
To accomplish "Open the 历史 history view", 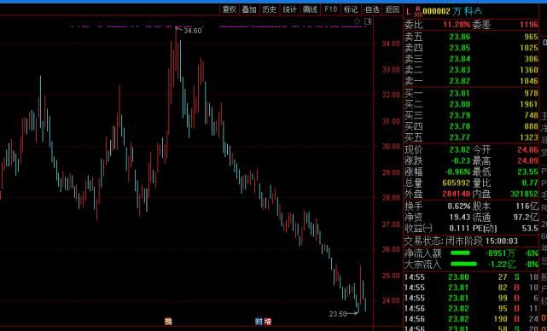I will (270, 9).
